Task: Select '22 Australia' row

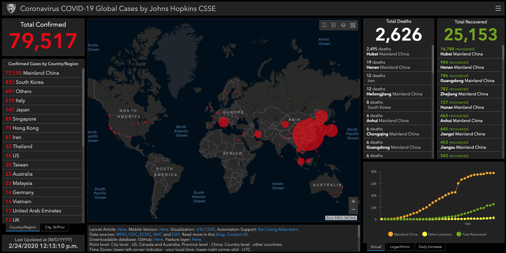Action: 42,174
